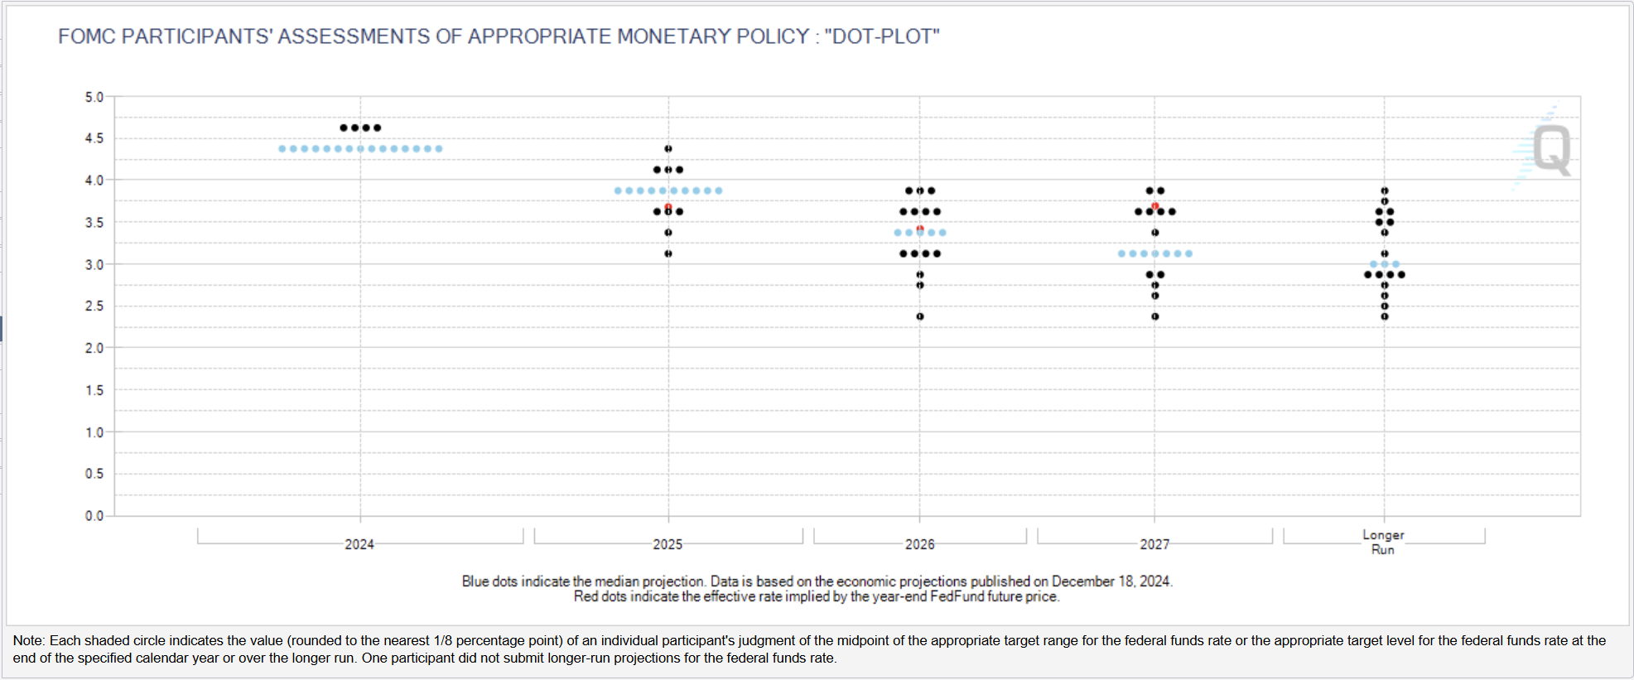
Task: Click the black dot row above the 2024 median
Action: 360,128
